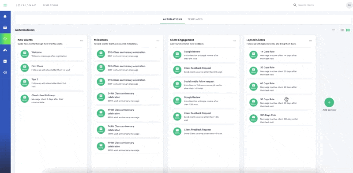Click the email icon for First Class

pos(25,68)
